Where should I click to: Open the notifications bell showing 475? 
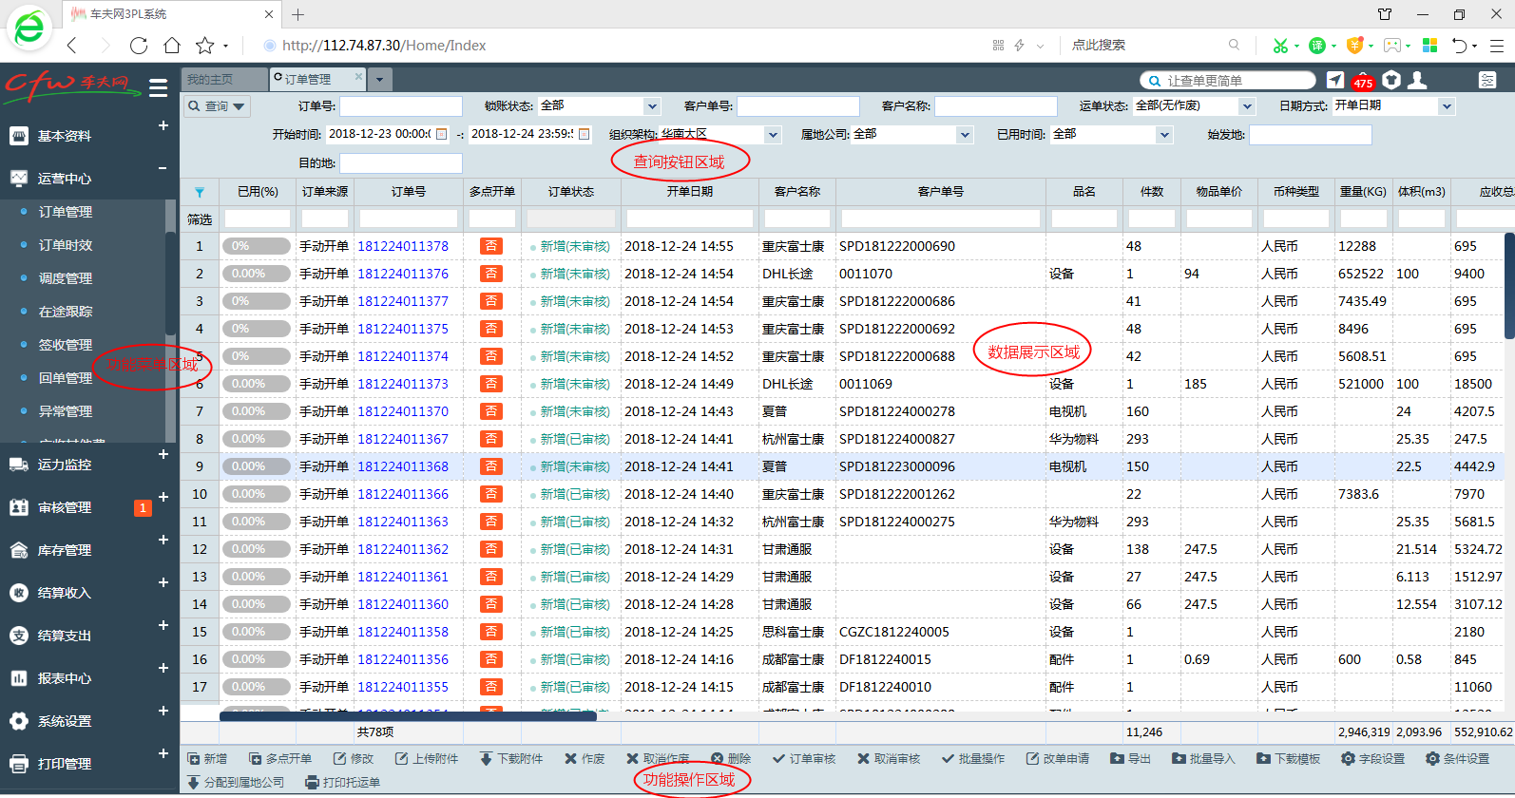coord(1363,81)
